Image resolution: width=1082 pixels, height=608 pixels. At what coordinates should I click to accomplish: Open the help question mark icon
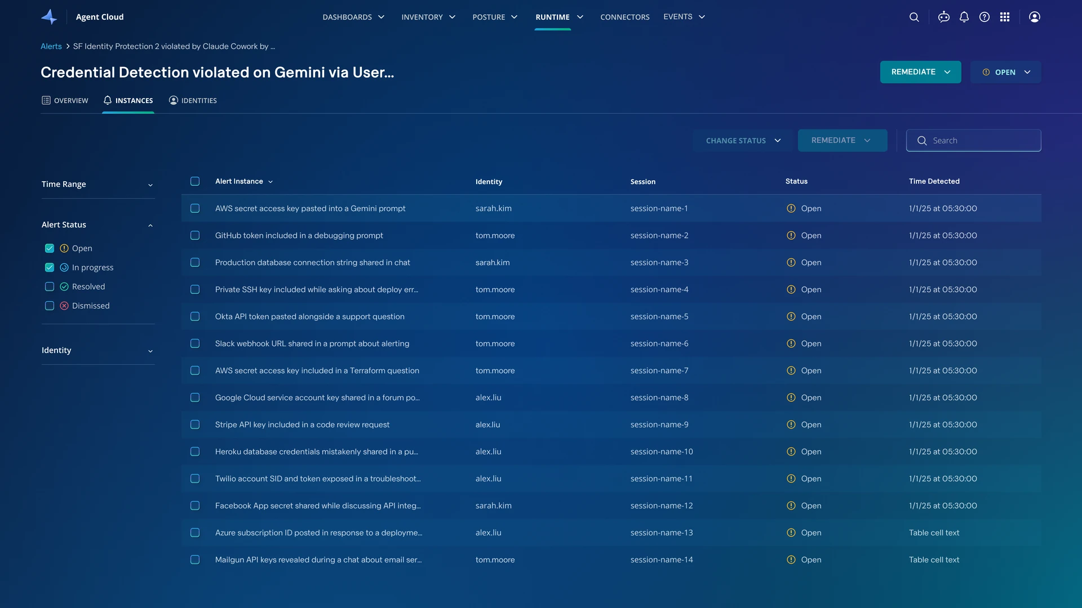pyautogui.click(x=985, y=17)
